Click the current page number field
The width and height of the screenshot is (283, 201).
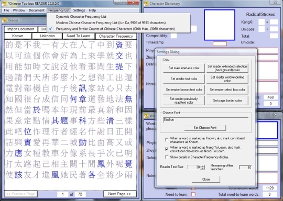pos(63,194)
